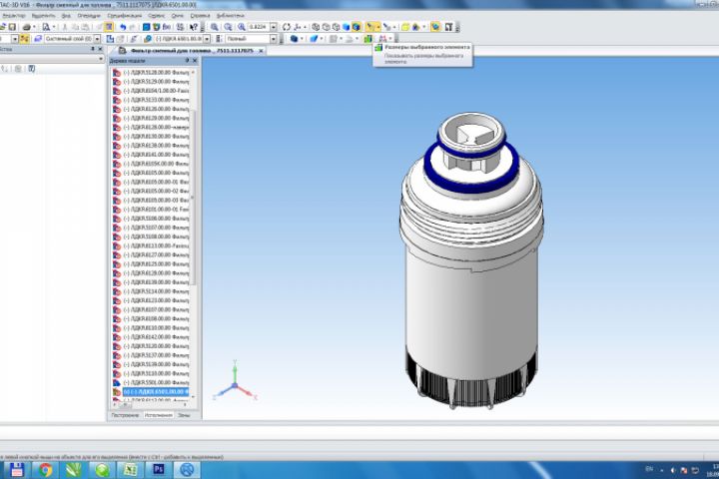The width and height of the screenshot is (719, 479).
Task: Click the Paste clipboard icon
Action: (85, 27)
